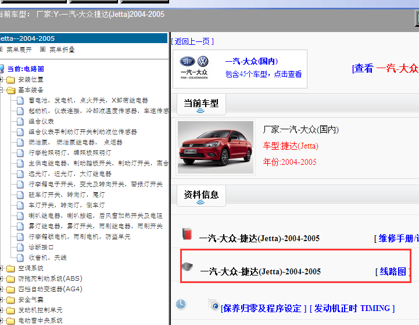This screenshot has height=325, width=419.
Task: Collapse the 基本装备 tree node
Action: (1, 90)
